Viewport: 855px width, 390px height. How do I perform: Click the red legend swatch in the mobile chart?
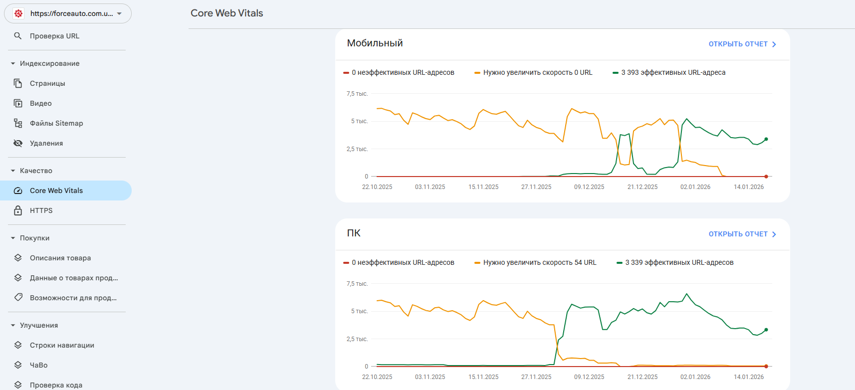click(346, 73)
